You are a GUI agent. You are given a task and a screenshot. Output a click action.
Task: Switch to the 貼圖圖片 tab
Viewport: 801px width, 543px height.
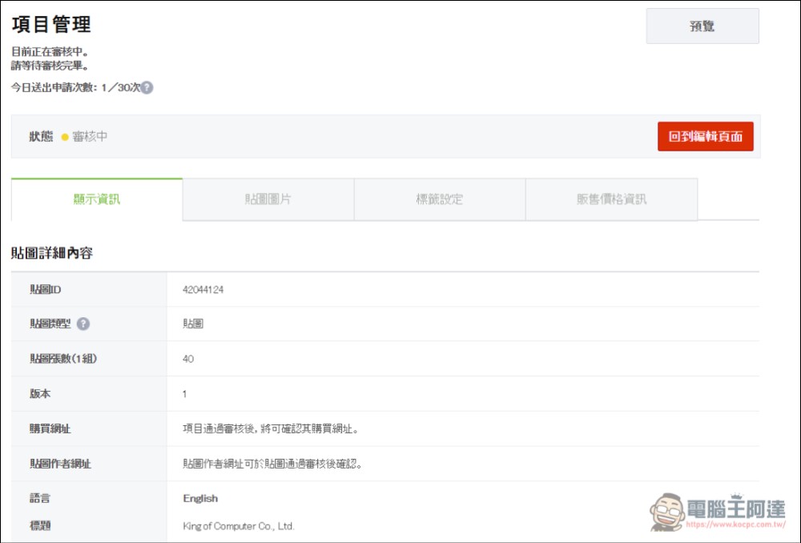[x=268, y=199]
